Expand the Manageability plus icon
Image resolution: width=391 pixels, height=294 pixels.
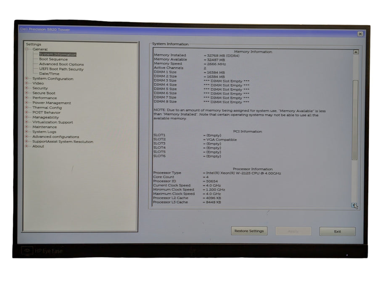26,117
